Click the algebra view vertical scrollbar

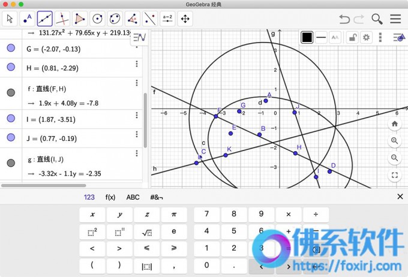pos(145,120)
